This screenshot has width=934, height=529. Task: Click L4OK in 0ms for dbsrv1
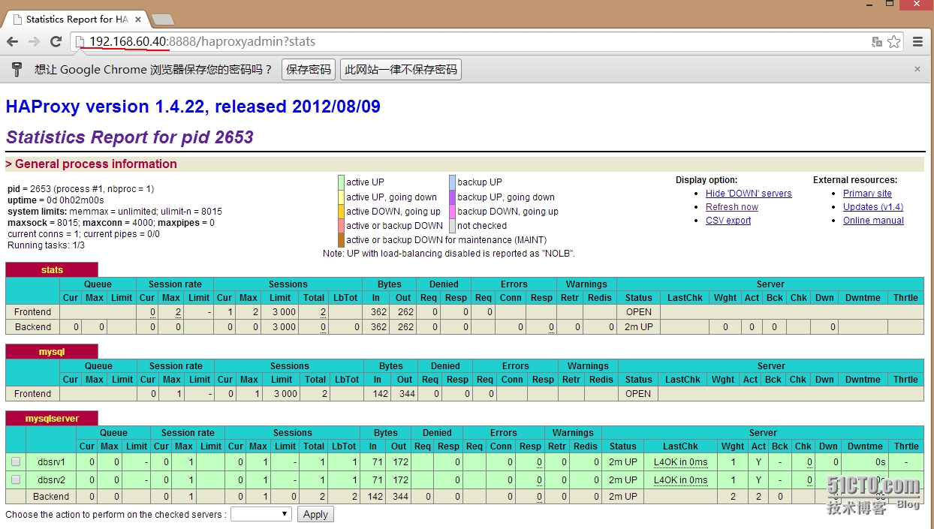click(681, 462)
